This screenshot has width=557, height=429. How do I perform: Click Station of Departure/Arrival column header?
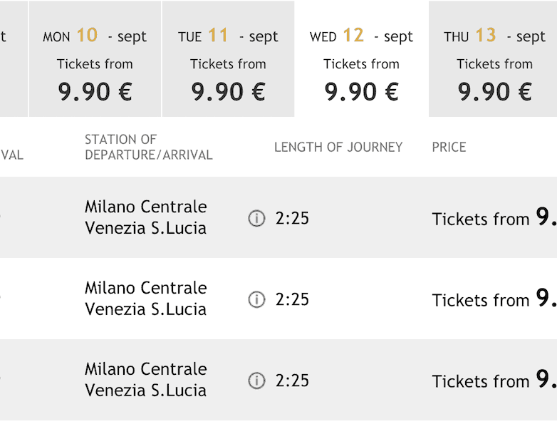(x=148, y=147)
